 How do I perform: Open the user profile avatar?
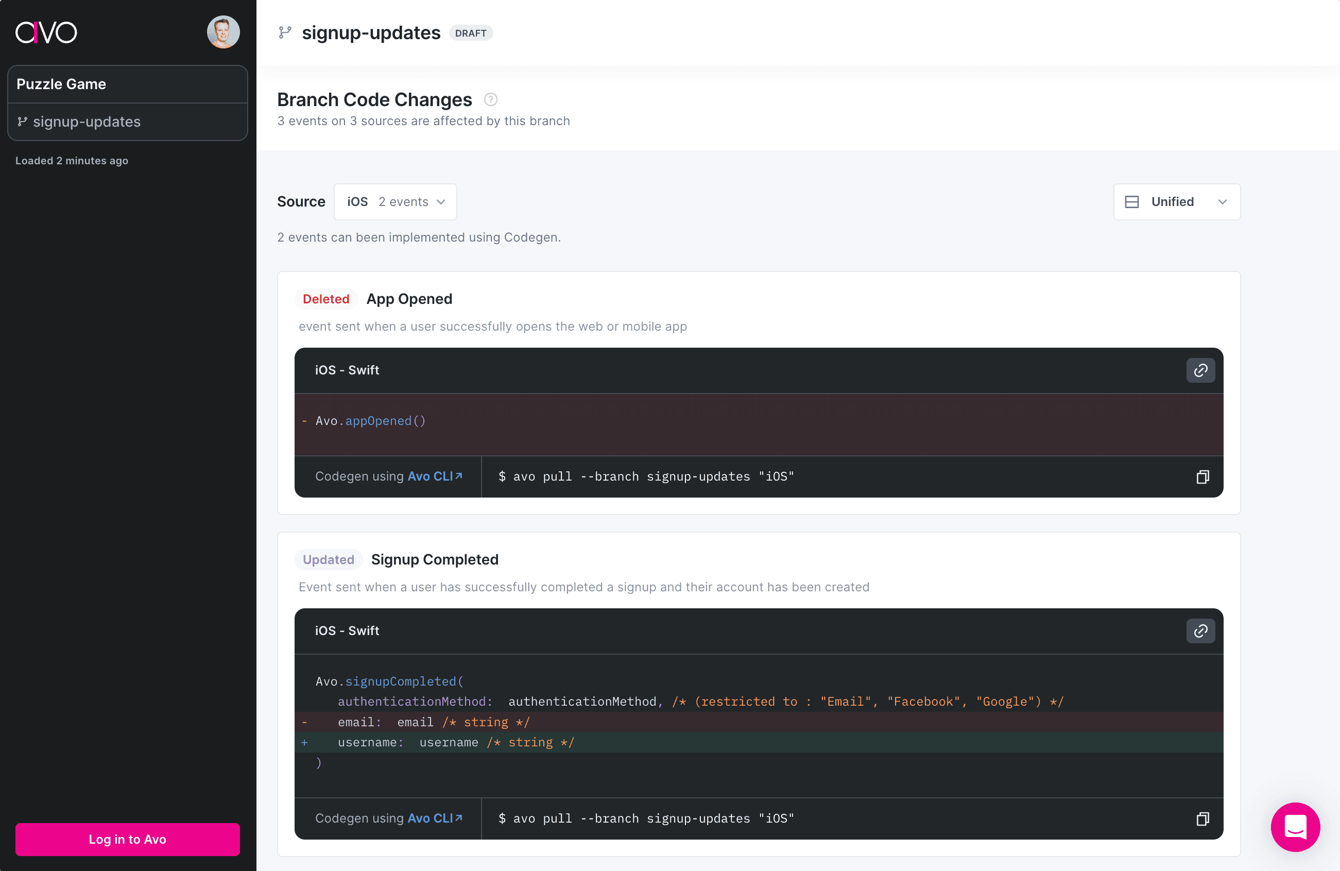pyautogui.click(x=223, y=32)
